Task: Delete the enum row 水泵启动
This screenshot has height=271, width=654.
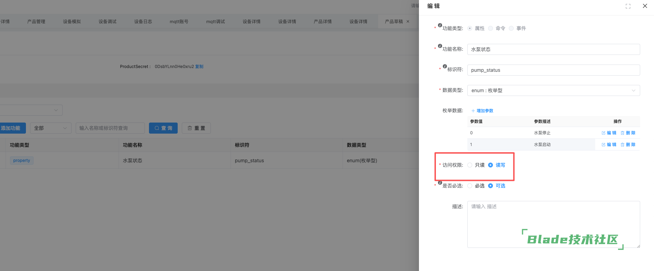Action: coord(628,145)
